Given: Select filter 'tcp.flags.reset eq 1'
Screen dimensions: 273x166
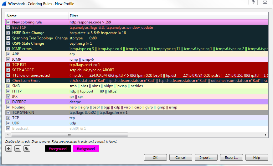Looking at the screenshot, I should pyautogui.click(x=85, y=65).
